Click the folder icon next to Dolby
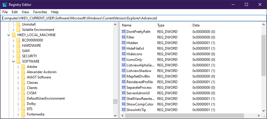267x119 pixels. point(23,104)
